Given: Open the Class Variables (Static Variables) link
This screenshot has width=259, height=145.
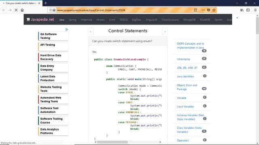Looking at the screenshot, I should click(189, 130).
